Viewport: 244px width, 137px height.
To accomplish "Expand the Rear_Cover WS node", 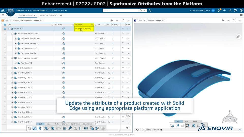I will click(x=16, y=63).
